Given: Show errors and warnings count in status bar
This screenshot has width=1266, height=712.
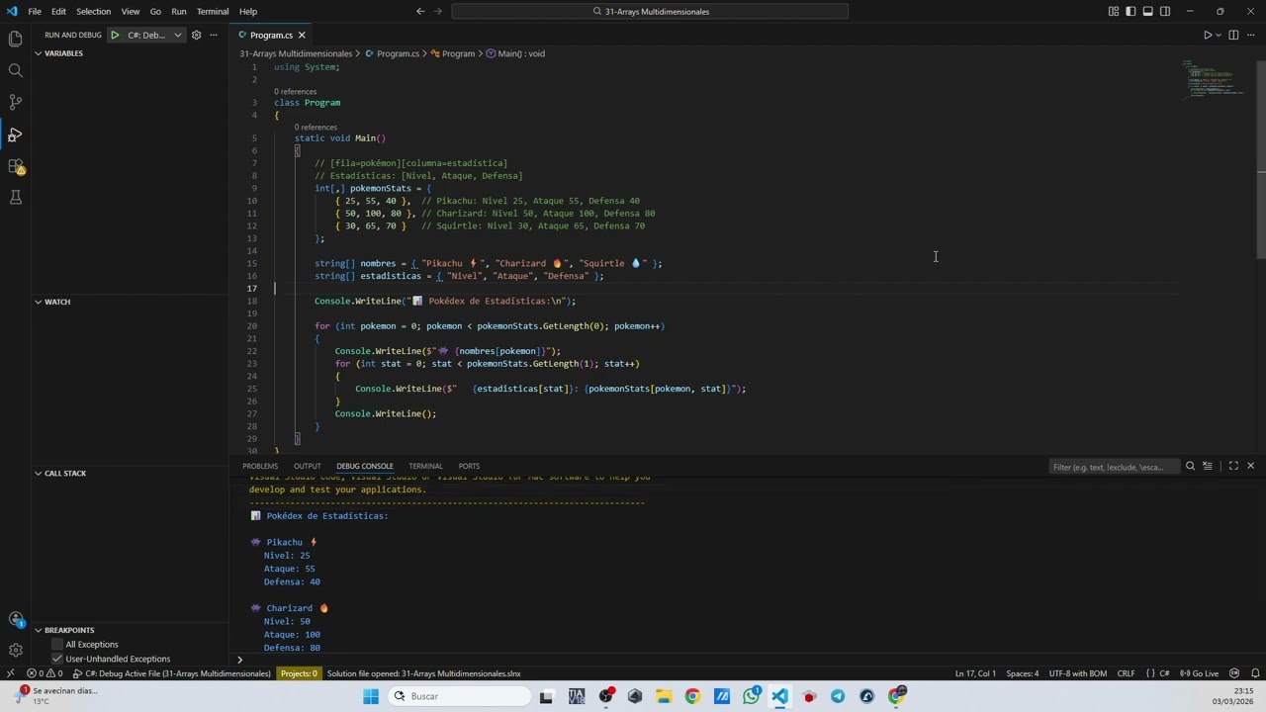Looking at the screenshot, I should click(x=45, y=673).
